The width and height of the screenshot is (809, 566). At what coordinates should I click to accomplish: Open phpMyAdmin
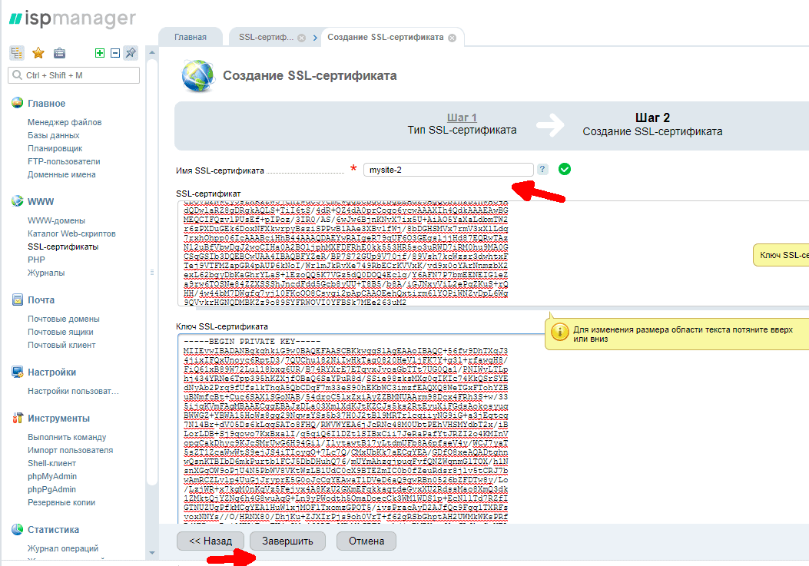(x=52, y=476)
